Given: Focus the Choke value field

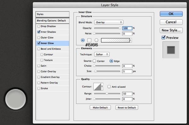Looking at the screenshot, I should 127,66.
